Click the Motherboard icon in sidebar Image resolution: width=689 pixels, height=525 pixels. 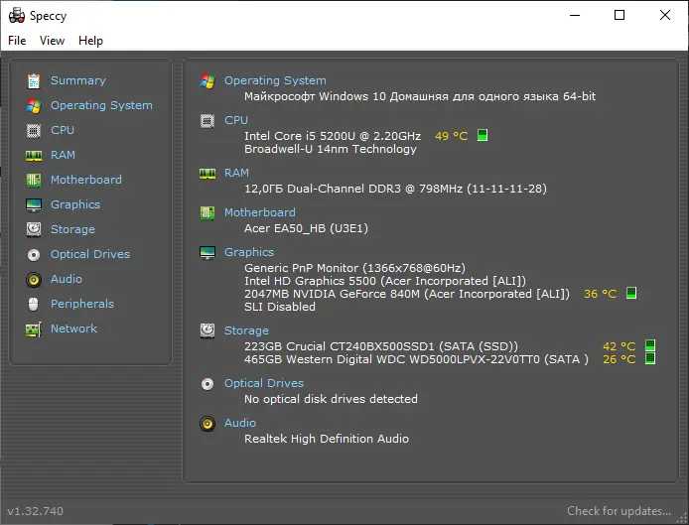[34, 180]
